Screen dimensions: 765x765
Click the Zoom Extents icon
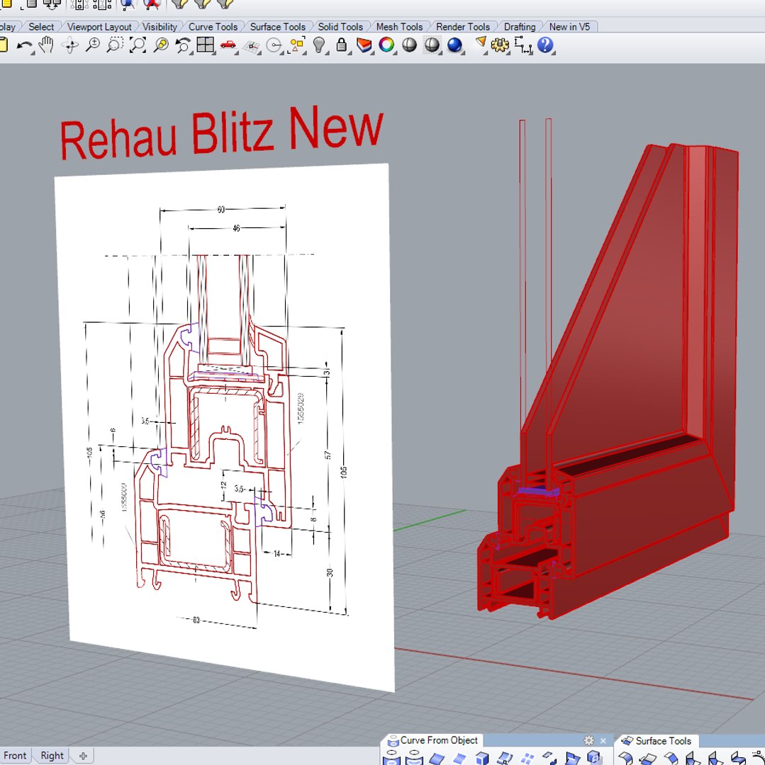click(138, 45)
